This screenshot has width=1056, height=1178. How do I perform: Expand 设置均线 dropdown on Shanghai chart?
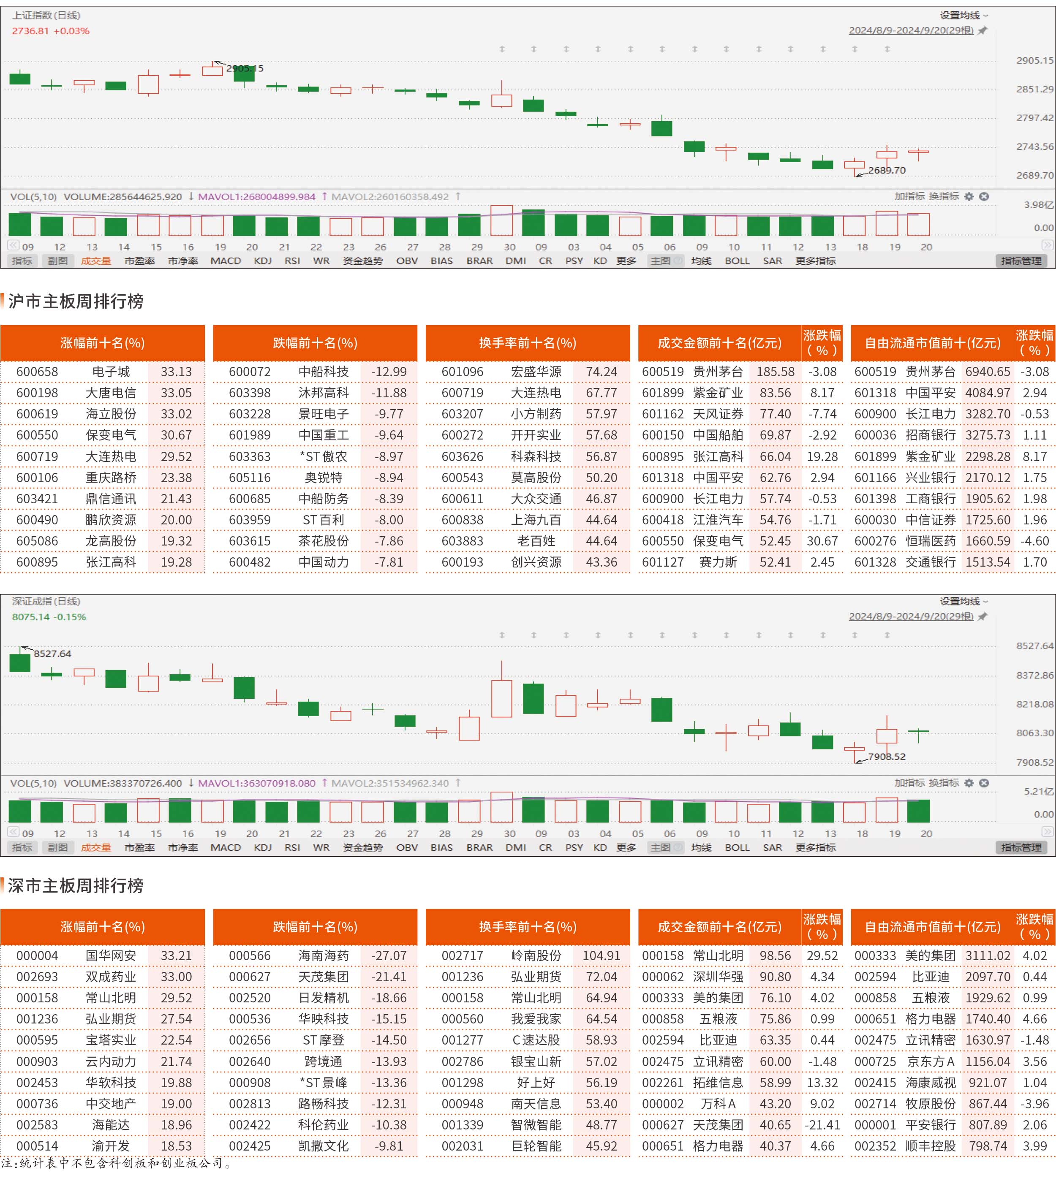[964, 15]
